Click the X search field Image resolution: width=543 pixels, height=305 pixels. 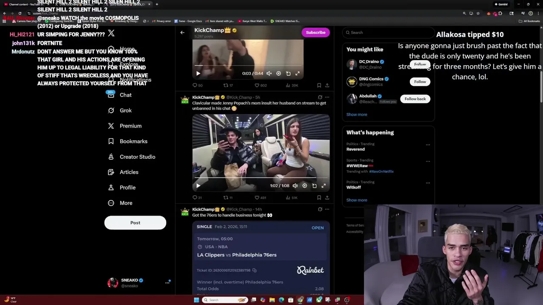(388, 32)
